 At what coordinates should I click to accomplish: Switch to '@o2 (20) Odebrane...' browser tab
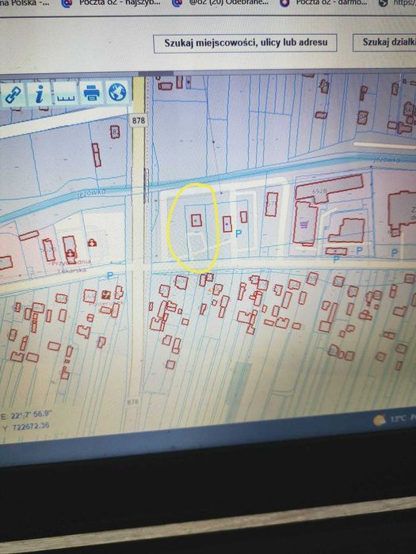221,3
